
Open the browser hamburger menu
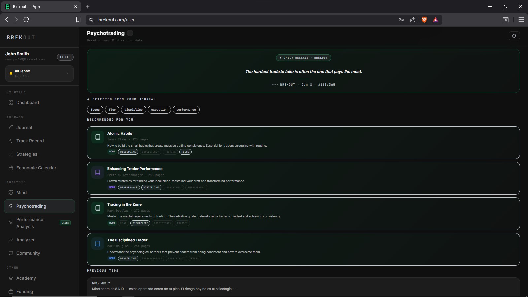pyautogui.click(x=521, y=20)
